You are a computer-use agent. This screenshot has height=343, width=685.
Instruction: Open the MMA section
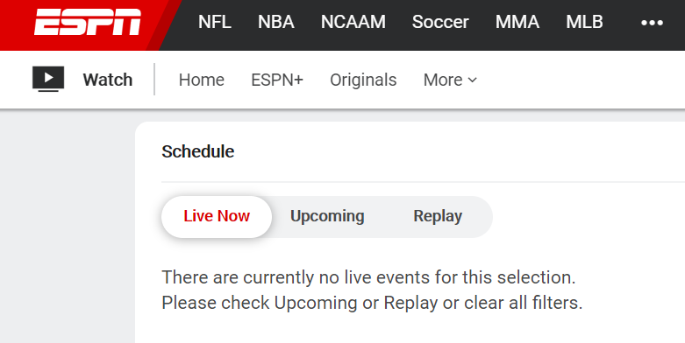coord(517,22)
